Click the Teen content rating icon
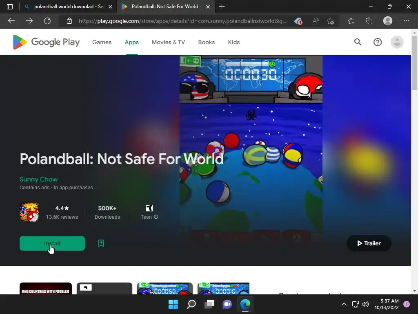The height and width of the screenshot is (314, 418). [x=149, y=208]
